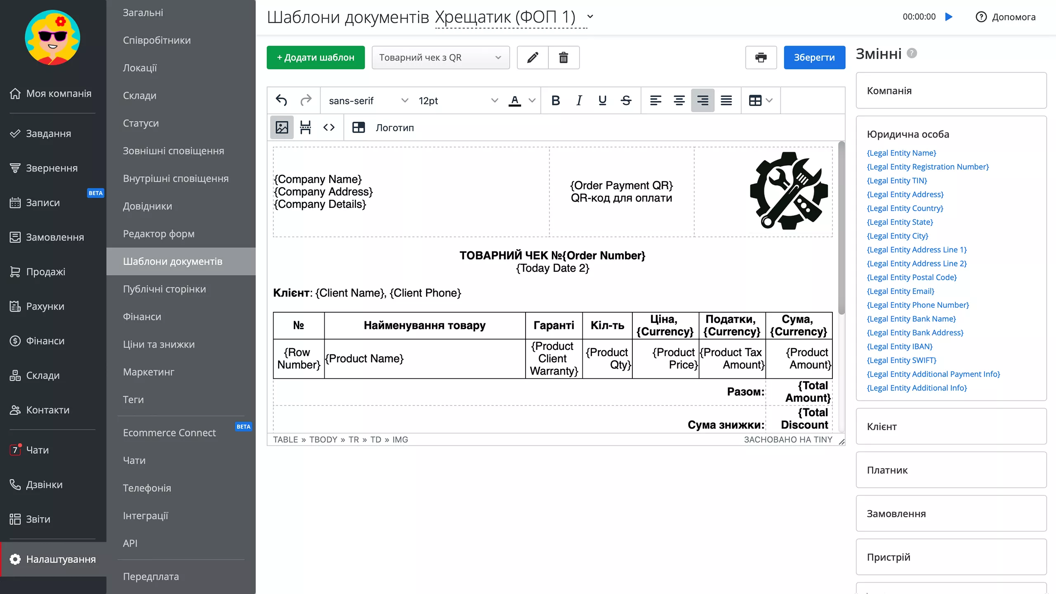The width and height of the screenshot is (1056, 594).
Task: Click the pencil icon to rename template
Action: click(x=533, y=57)
